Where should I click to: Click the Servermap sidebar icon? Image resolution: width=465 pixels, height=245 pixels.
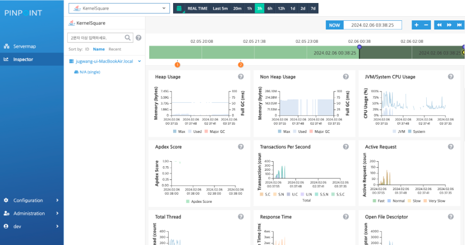[x=7, y=46]
